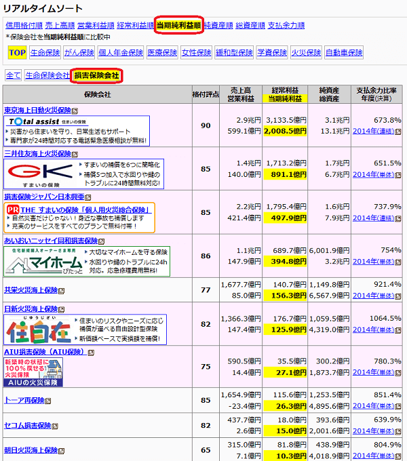Open THE すまいの保険「個人用火災総合保険」 PR link
This screenshot has height=461, width=407.
click(86, 210)
